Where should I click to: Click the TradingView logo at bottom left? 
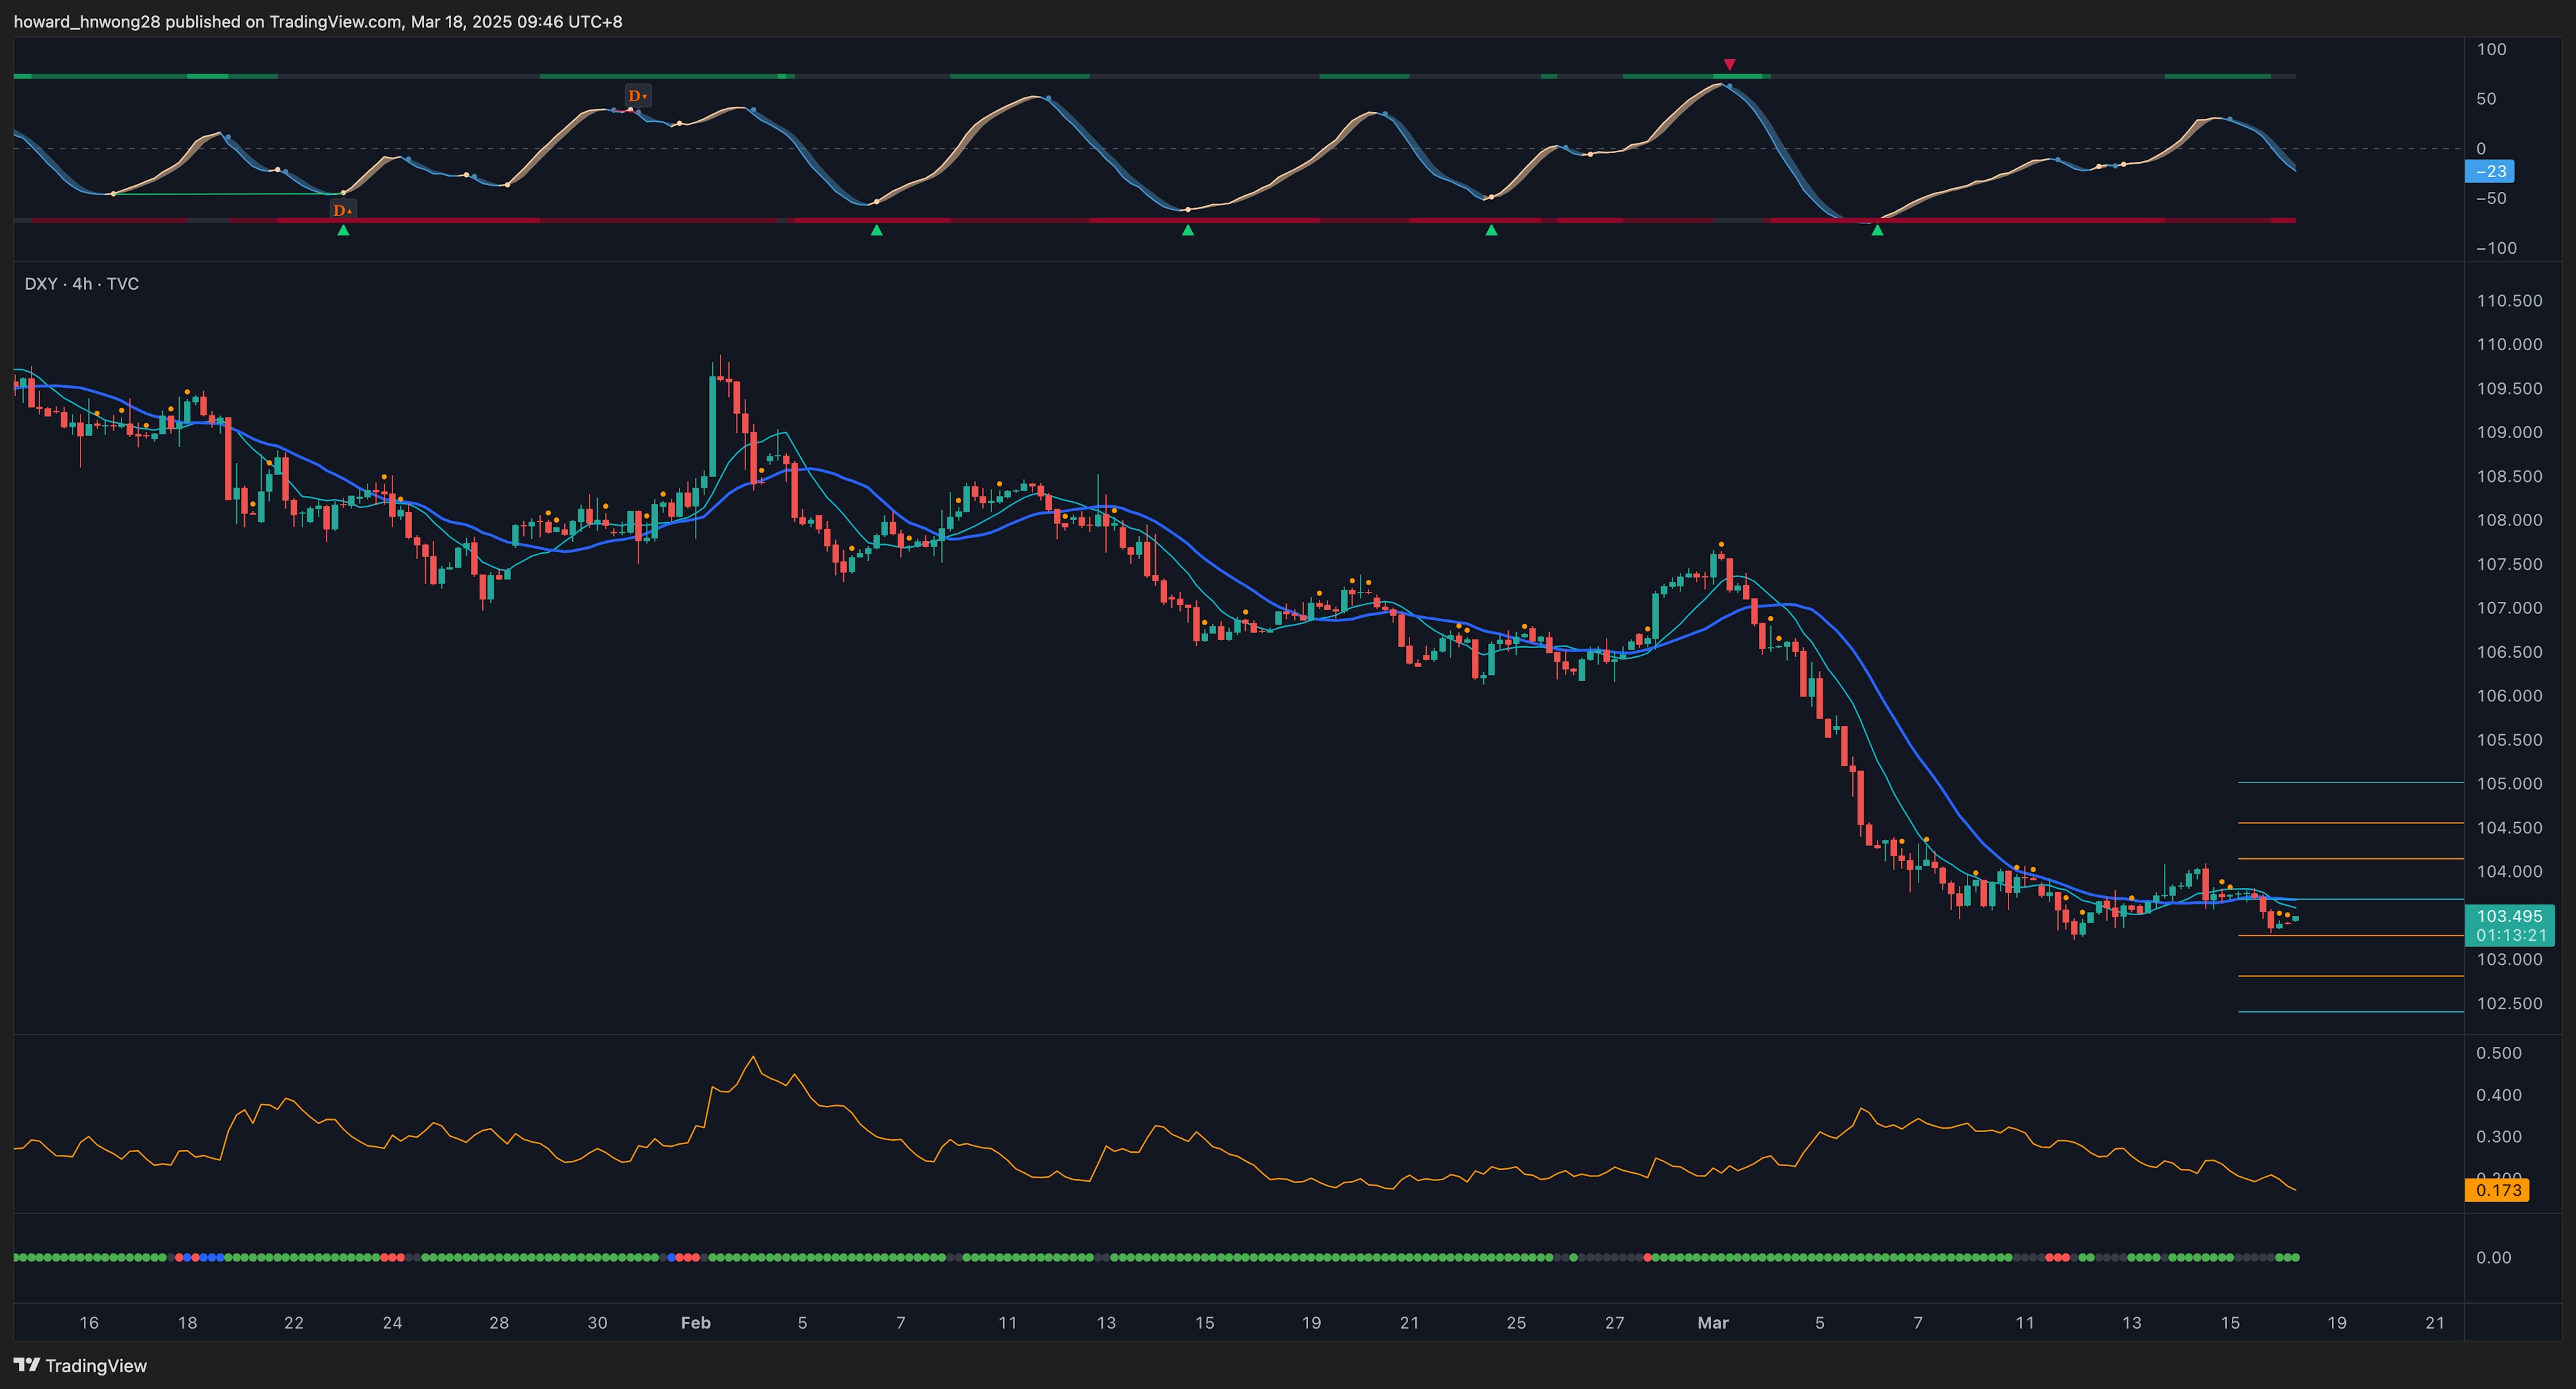pyautogui.click(x=80, y=1365)
